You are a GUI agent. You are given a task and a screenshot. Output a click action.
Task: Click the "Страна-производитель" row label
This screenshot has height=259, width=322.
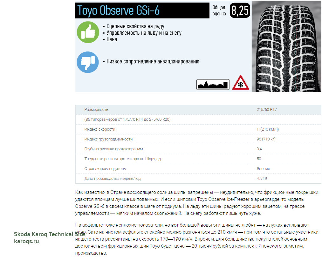[105, 169]
